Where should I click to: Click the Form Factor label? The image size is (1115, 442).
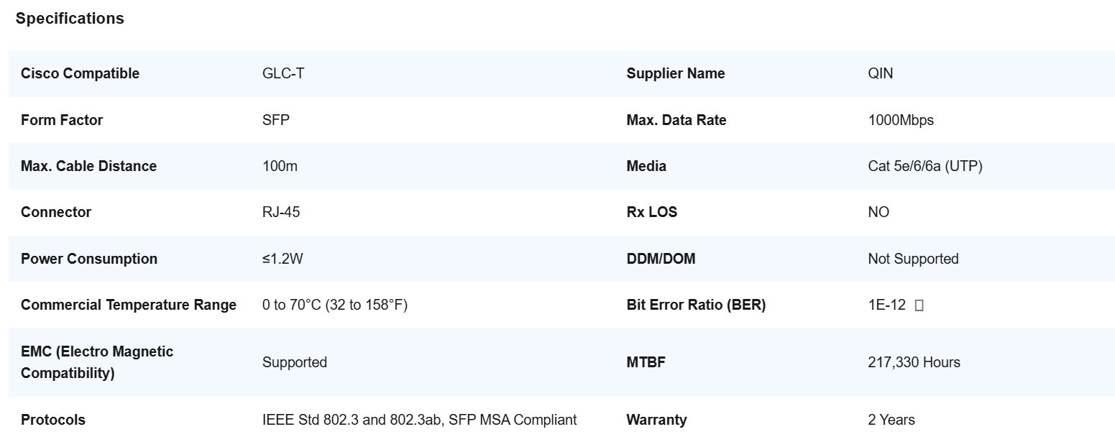62,120
